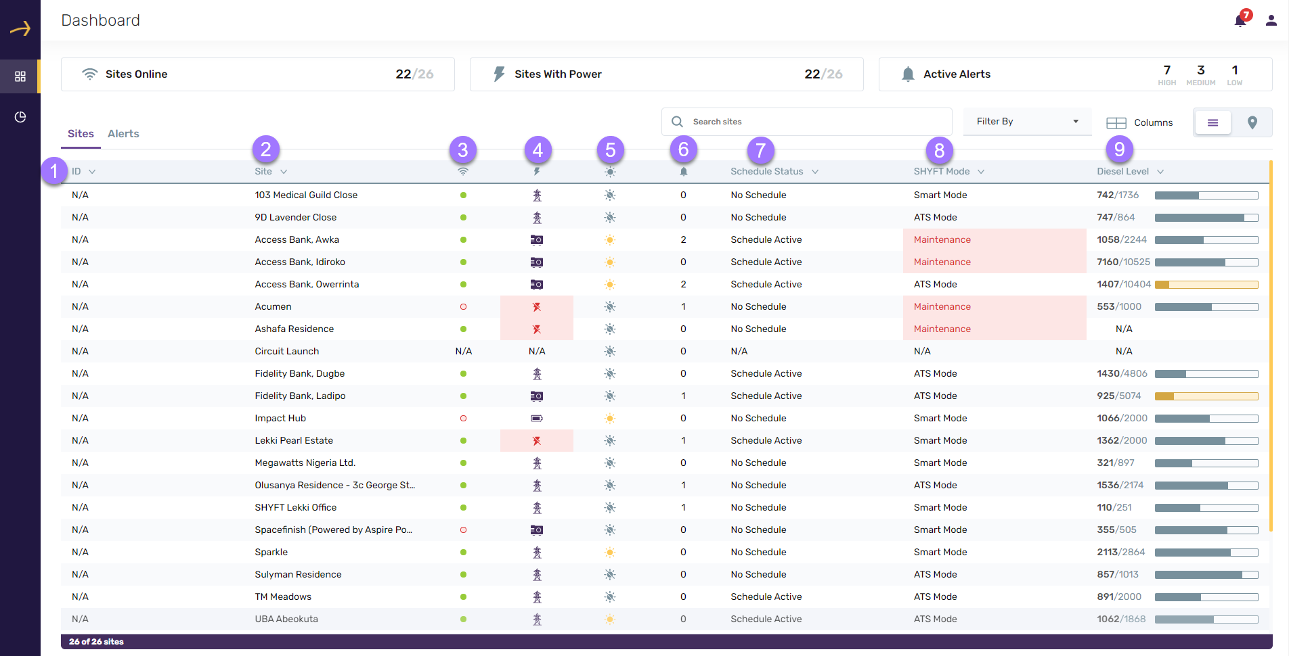Click battery icon in Impact Hub row

tap(537, 419)
